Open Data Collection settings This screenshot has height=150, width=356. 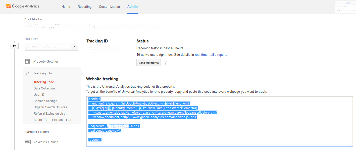pyautogui.click(x=44, y=88)
